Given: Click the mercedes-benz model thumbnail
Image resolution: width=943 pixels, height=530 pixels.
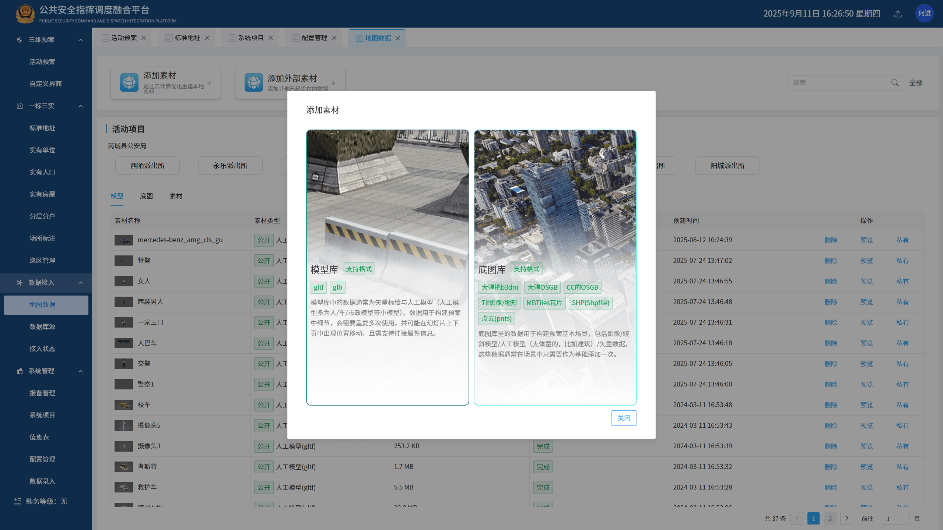Looking at the screenshot, I should click(123, 240).
